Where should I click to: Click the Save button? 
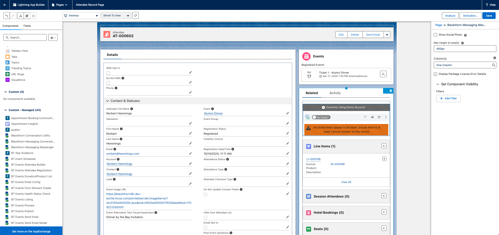489,16
